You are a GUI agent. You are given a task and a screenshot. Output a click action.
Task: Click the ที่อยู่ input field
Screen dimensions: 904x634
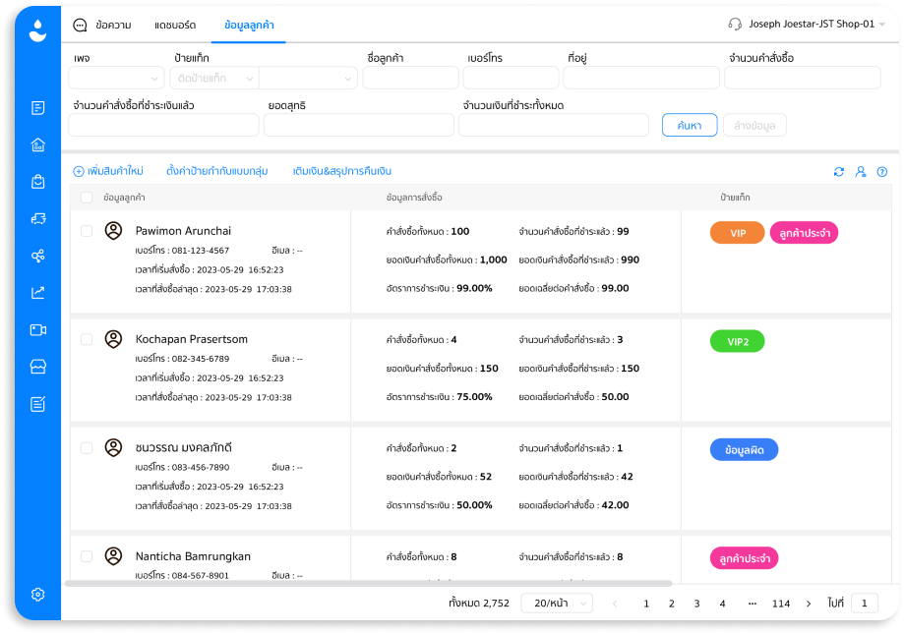pos(641,78)
